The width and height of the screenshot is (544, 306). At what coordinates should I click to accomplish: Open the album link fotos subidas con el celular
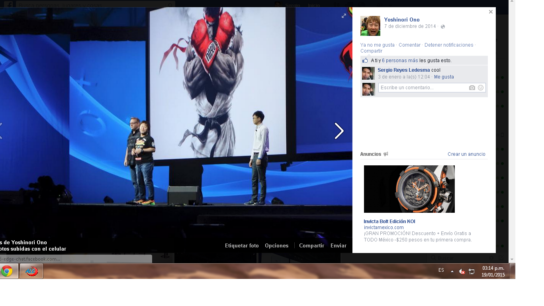pyautogui.click(x=33, y=249)
